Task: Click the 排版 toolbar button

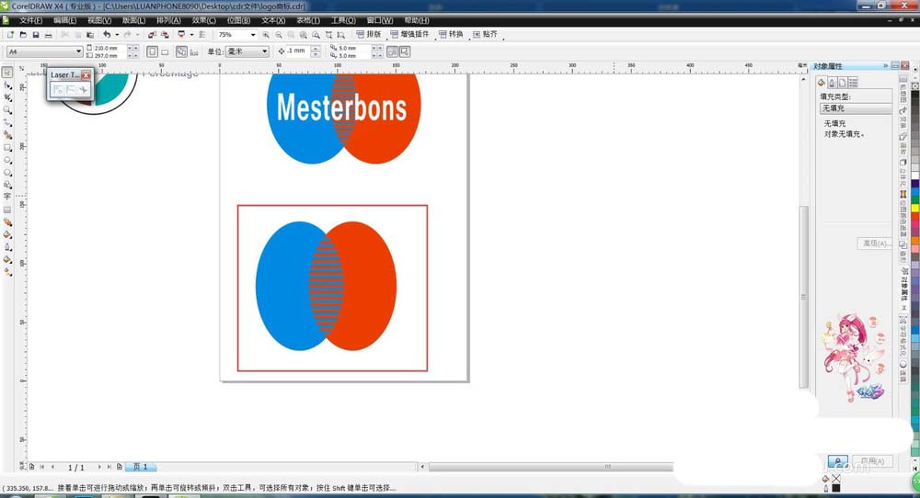Action: pyautogui.click(x=369, y=35)
